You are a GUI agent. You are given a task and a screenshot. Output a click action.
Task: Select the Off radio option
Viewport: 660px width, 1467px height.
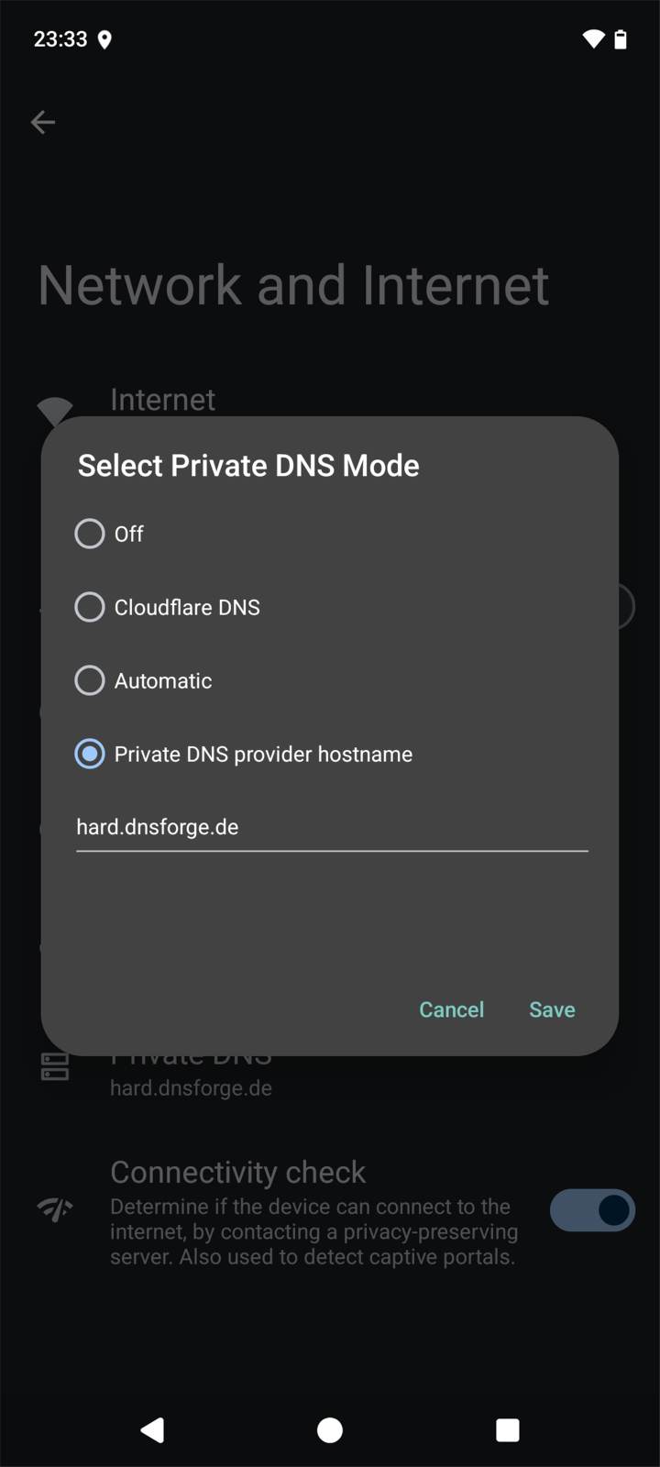point(90,534)
